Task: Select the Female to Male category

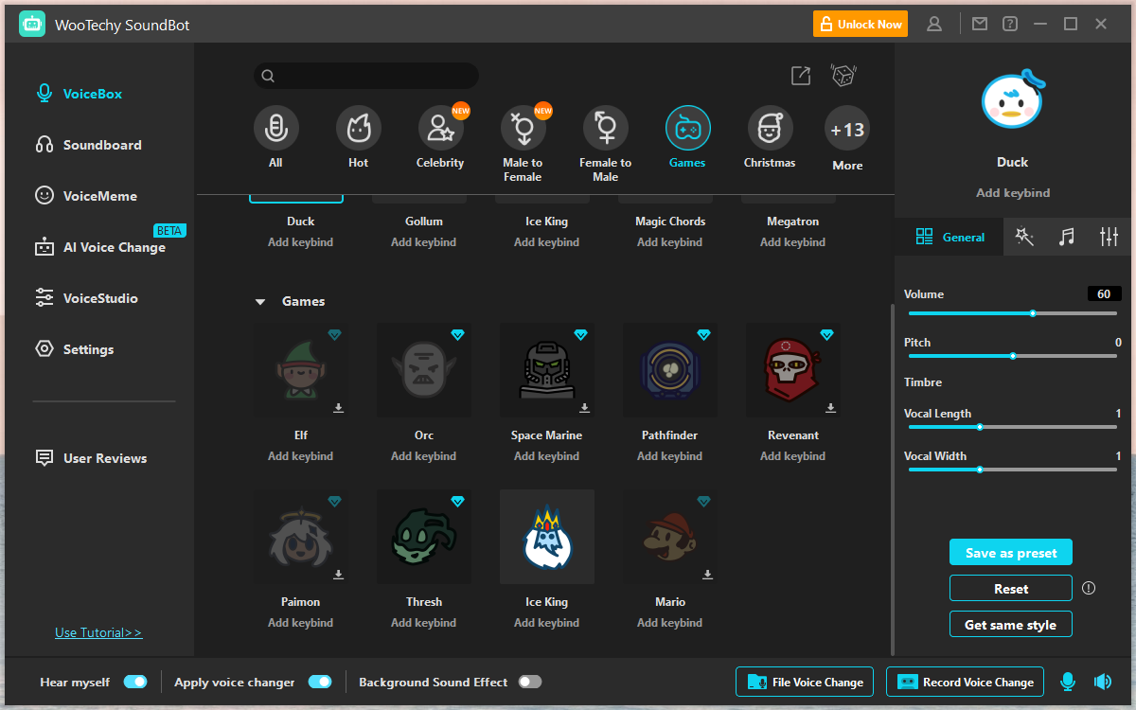Action: (606, 128)
